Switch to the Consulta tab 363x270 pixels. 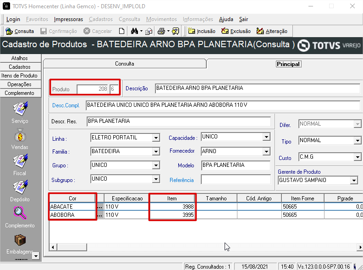(125, 64)
